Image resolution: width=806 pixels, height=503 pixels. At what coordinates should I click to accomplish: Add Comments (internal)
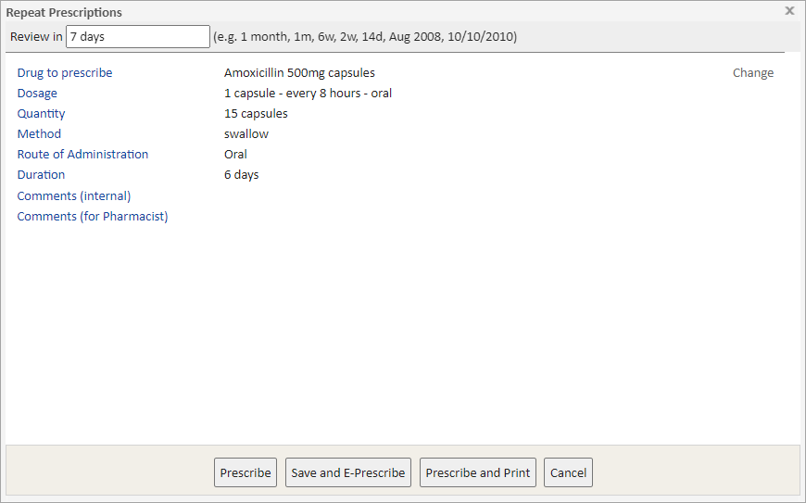74,196
